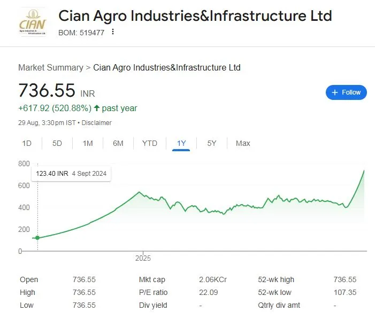The height and width of the screenshot is (319, 375).
Task: Select the 1Y time range tab
Action: coord(181,143)
